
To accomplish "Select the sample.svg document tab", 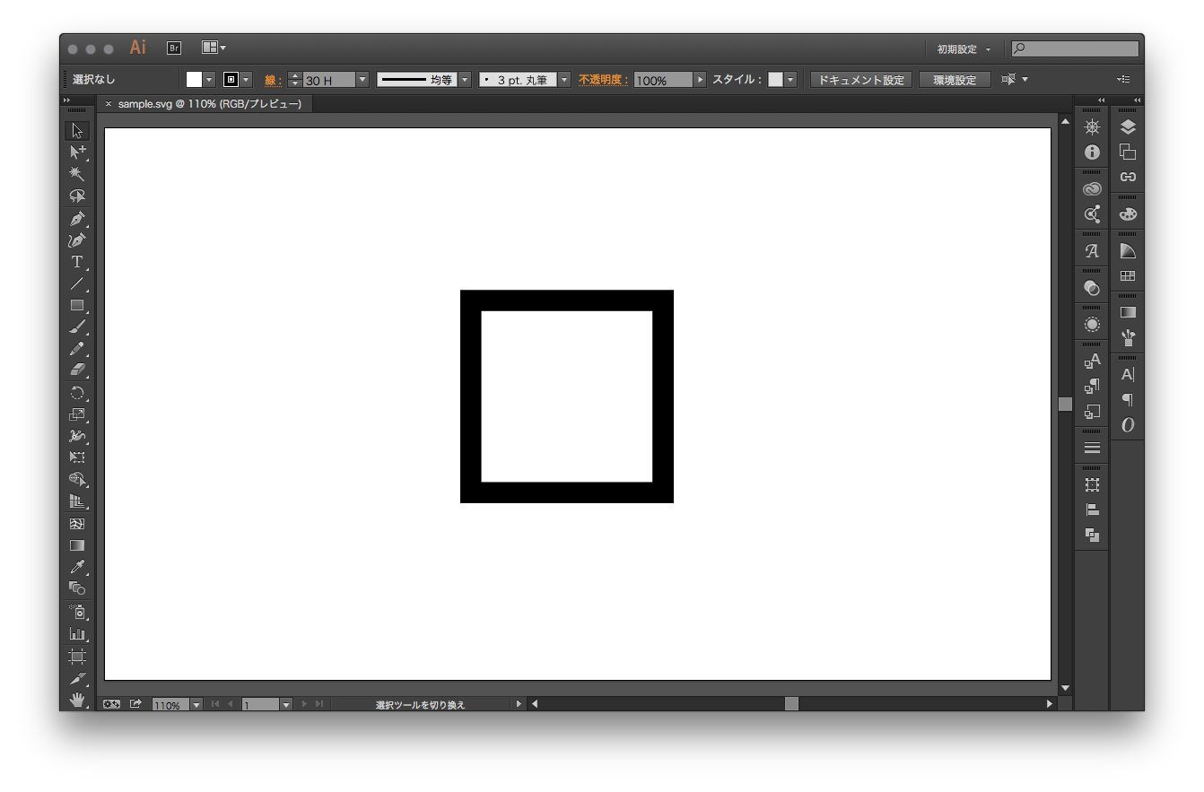I will (x=209, y=104).
